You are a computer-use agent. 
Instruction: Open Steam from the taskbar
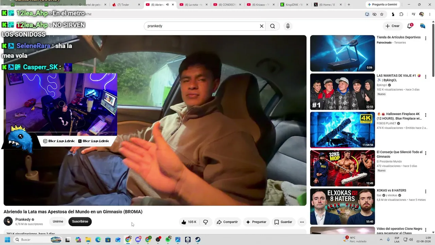pos(197,240)
